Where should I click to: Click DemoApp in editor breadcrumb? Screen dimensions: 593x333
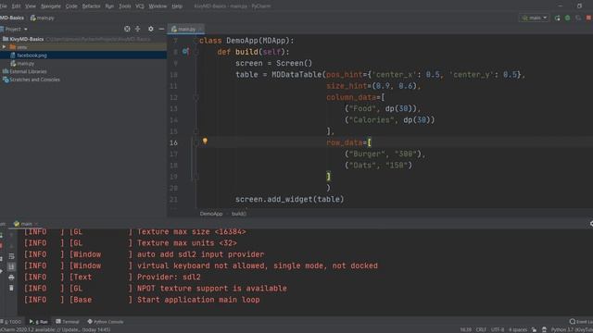211,214
